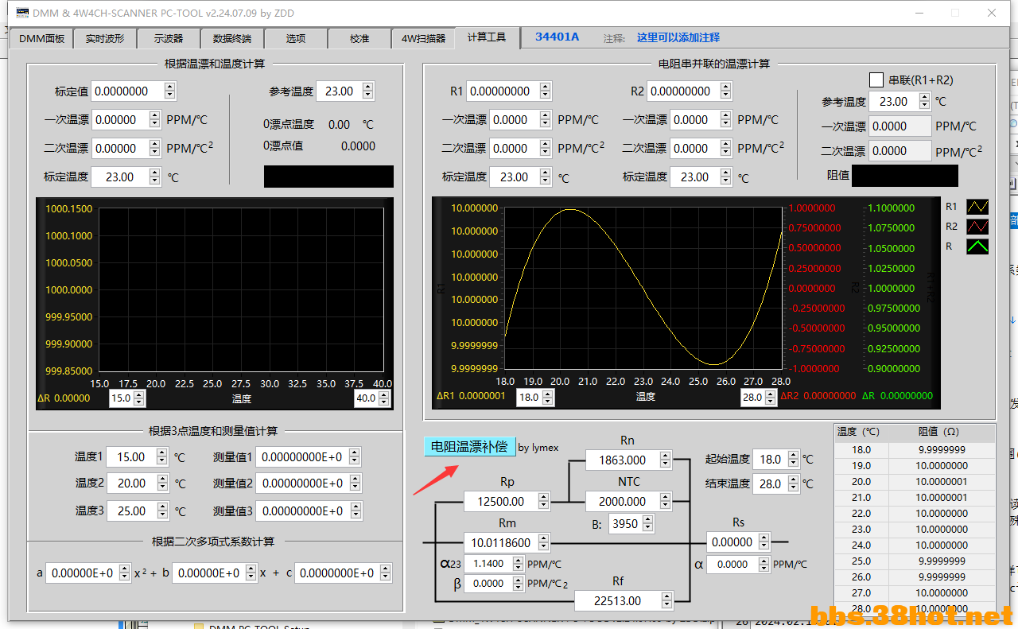Click the R1 yellow trace legend icon
Image resolution: width=1018 pixels, height=629 pixels.
pos(977,207)
